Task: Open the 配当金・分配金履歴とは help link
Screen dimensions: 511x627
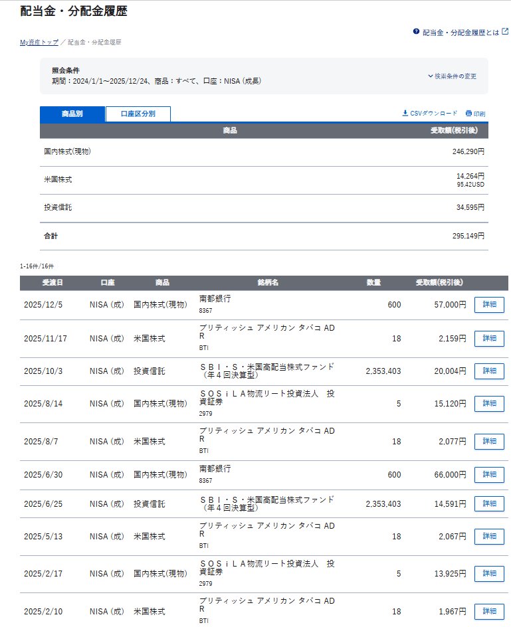Action: pyautogui.click(x=460, y=33)
